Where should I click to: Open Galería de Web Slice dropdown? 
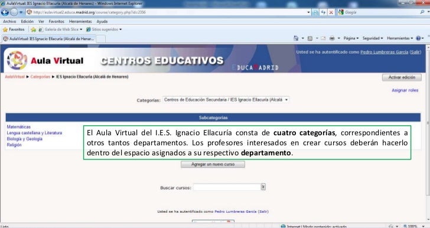[60, 30]
